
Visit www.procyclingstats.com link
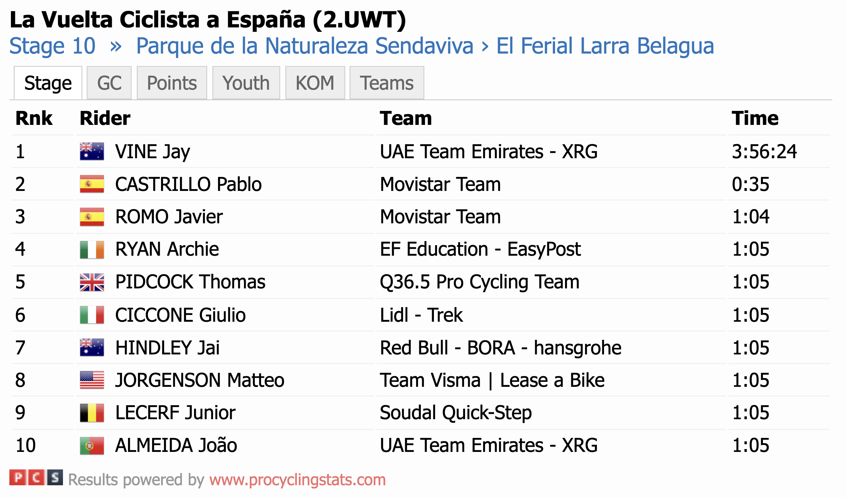[297, 480]
